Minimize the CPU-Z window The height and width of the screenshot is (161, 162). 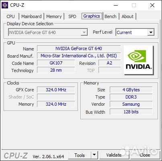(x=116, y=5)
